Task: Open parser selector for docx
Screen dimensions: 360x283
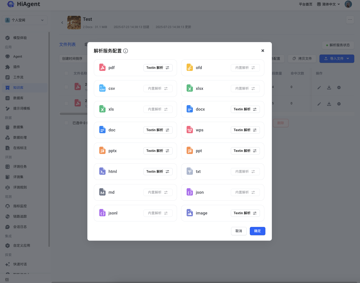Action: (245, 109)
